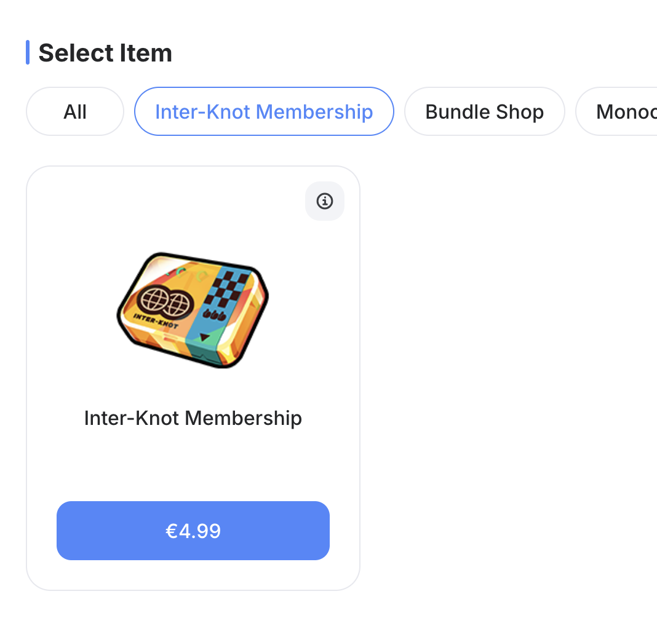Click the black triangle on the membership box

coord(205,337)
